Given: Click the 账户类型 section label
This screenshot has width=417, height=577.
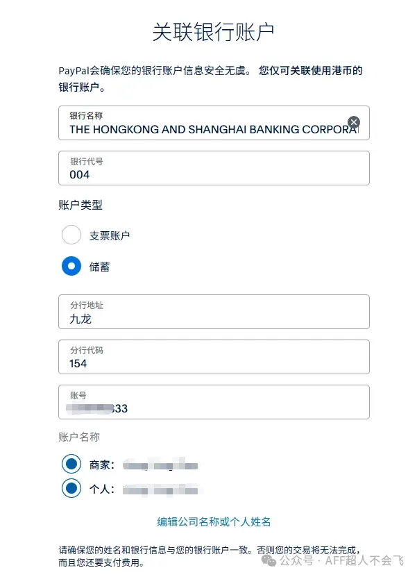Looking at the screenshot, I should [80, 206].
